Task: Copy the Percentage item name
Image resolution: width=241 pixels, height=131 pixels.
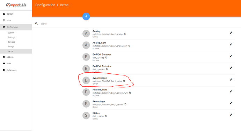Action: point(125,104)
